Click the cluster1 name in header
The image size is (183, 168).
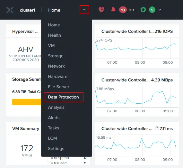28,10
